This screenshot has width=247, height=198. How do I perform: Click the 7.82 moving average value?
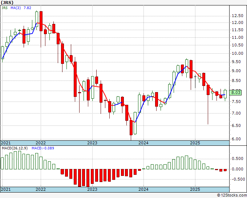pyautogui.click(x=27, y=8)
